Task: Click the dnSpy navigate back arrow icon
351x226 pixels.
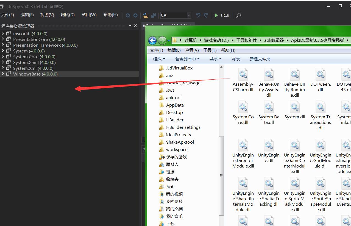Action: click(x=128, y=15)
